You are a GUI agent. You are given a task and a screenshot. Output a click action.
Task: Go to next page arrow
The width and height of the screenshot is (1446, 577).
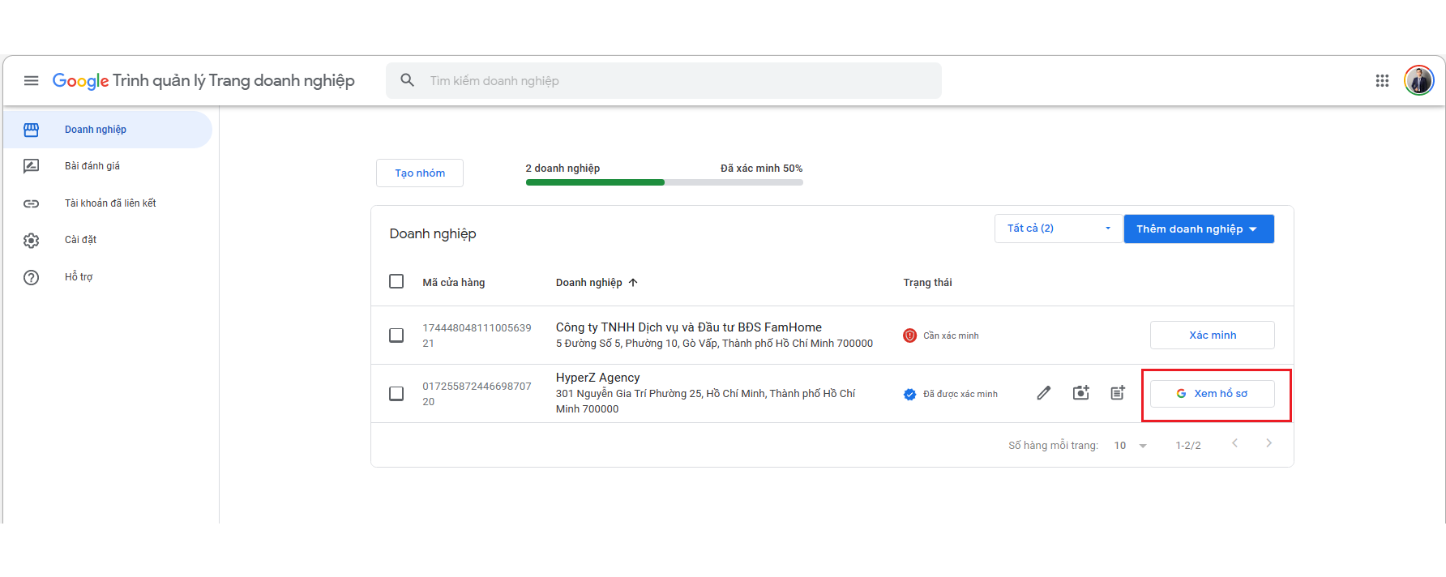(1268, 443)
